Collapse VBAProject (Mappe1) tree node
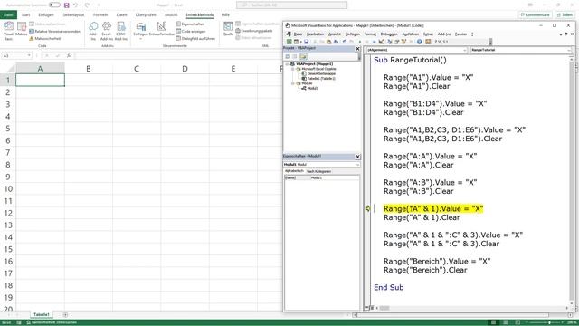Screen dimensions: 579x326 click(x=288, y=64)
